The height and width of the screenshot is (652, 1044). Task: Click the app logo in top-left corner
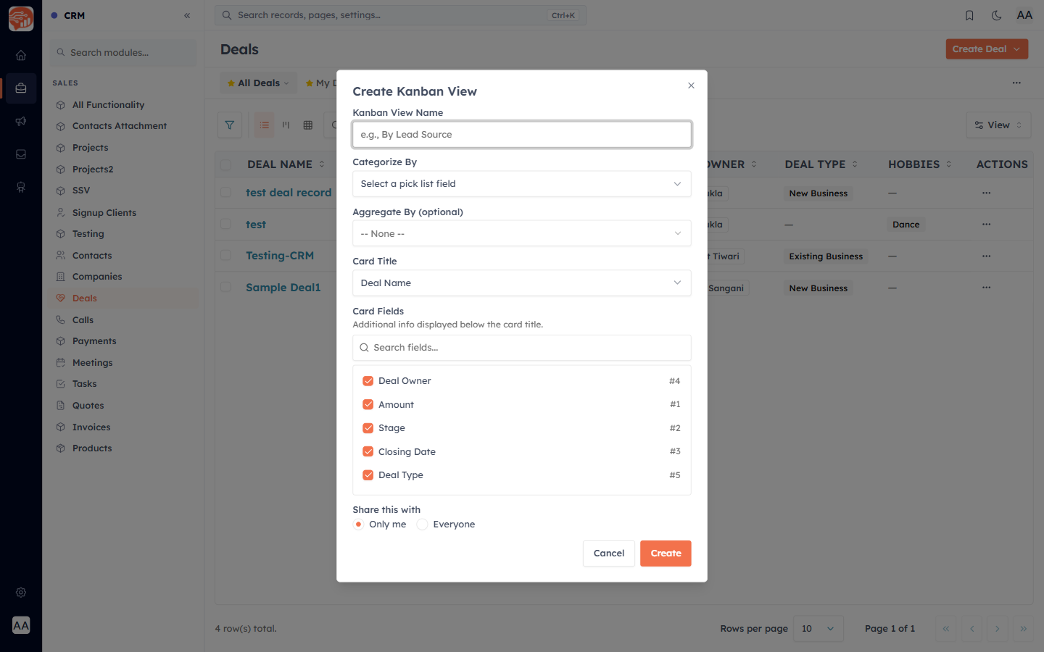(x=21, y=19)
